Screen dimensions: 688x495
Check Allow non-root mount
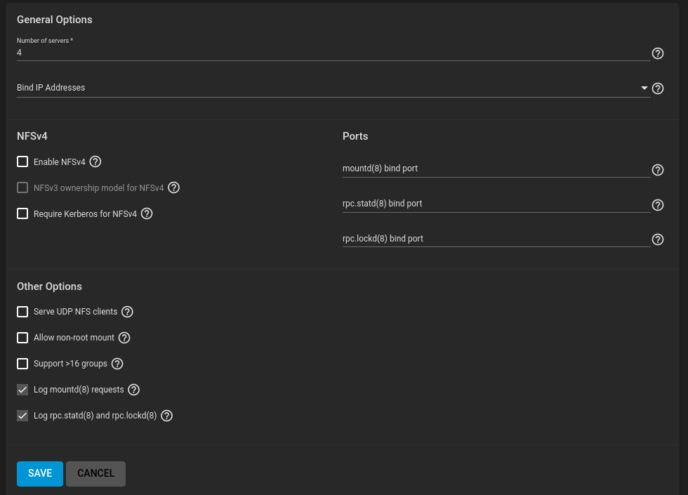point(22,338)
